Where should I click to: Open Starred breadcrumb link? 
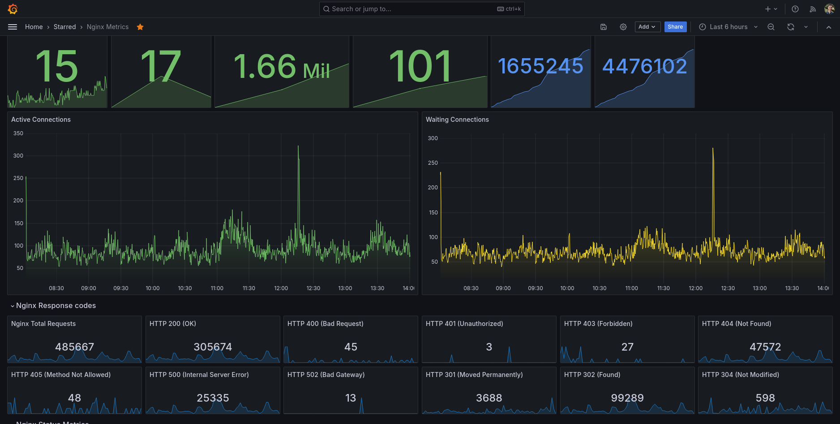[65, 27]
